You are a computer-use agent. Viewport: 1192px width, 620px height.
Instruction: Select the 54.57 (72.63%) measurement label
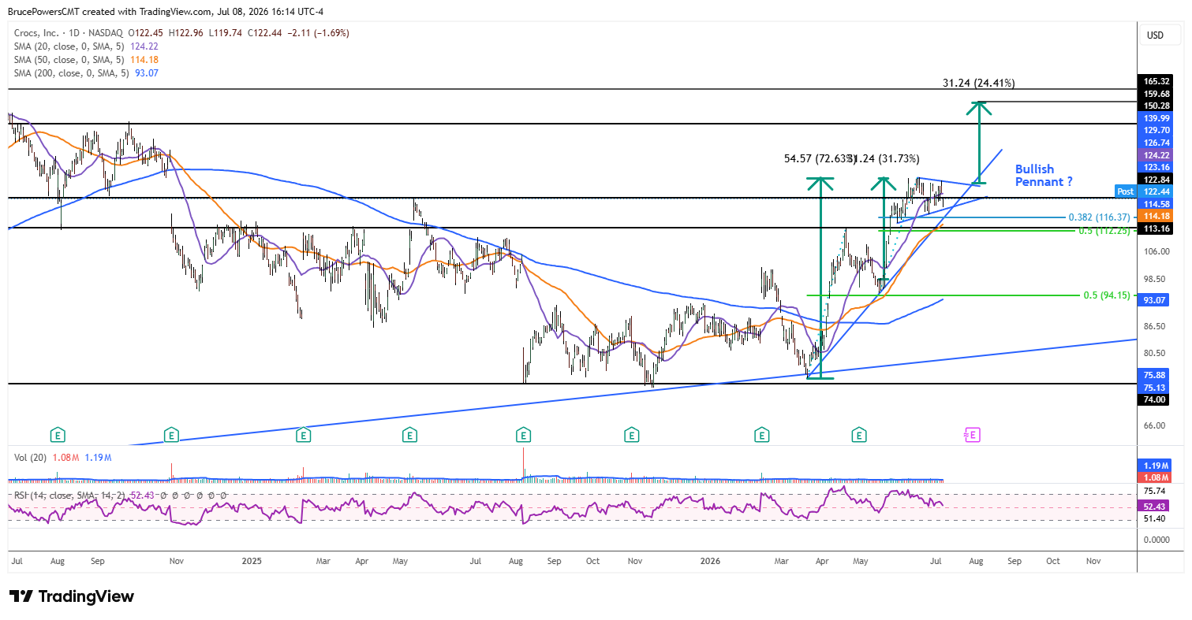click(820, 158)
